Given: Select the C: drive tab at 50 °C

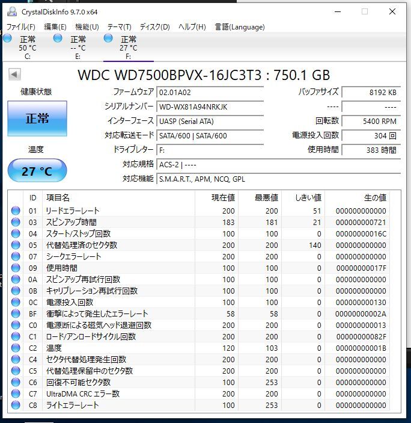Looking at the screenshot, I should tap(28, 48).
